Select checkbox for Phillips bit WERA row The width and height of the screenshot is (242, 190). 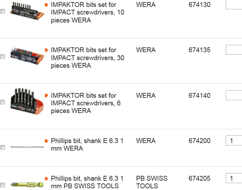coord(3,148)
